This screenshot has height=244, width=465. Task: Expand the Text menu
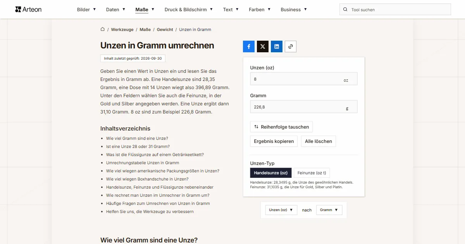(x=231, y=10)
